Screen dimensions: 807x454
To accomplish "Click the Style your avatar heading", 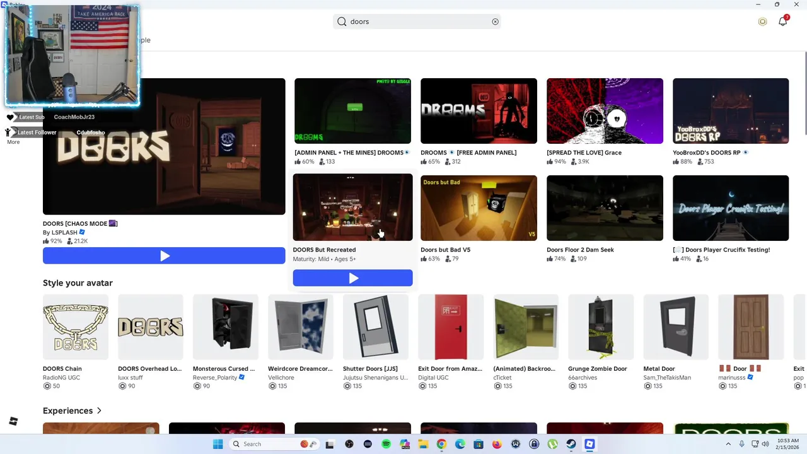I will coord(78,283).
